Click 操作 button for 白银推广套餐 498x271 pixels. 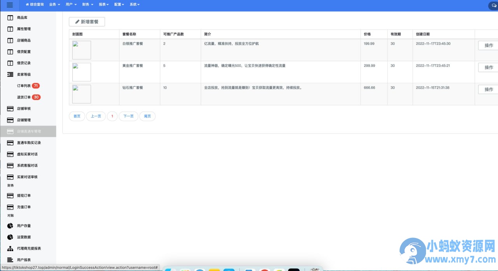(488, 45)
